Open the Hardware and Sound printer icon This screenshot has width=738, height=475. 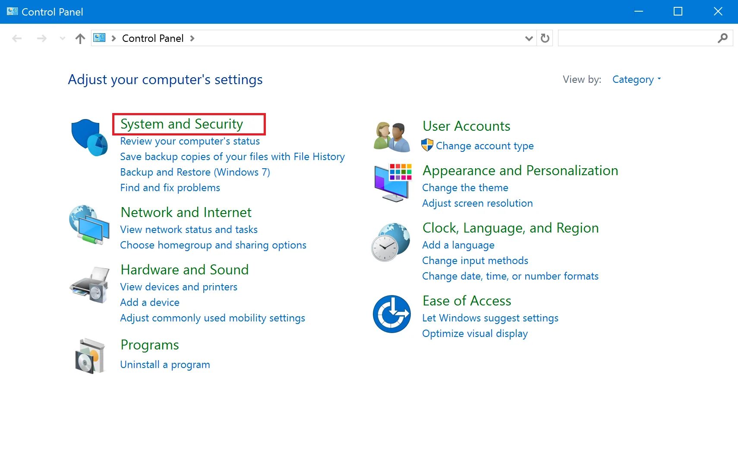click(90, 284)
